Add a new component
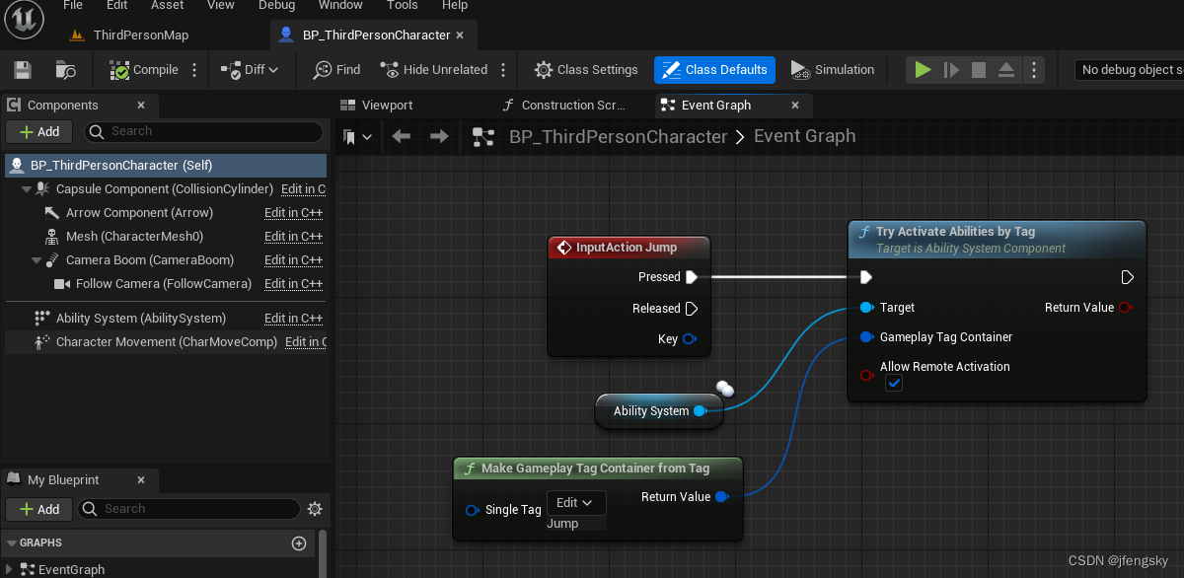Image resolution: width=1184 pixels, height=578 pixels. pos(38,131)
